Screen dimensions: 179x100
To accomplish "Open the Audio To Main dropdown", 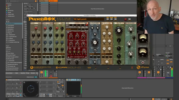I will [160, 56].
